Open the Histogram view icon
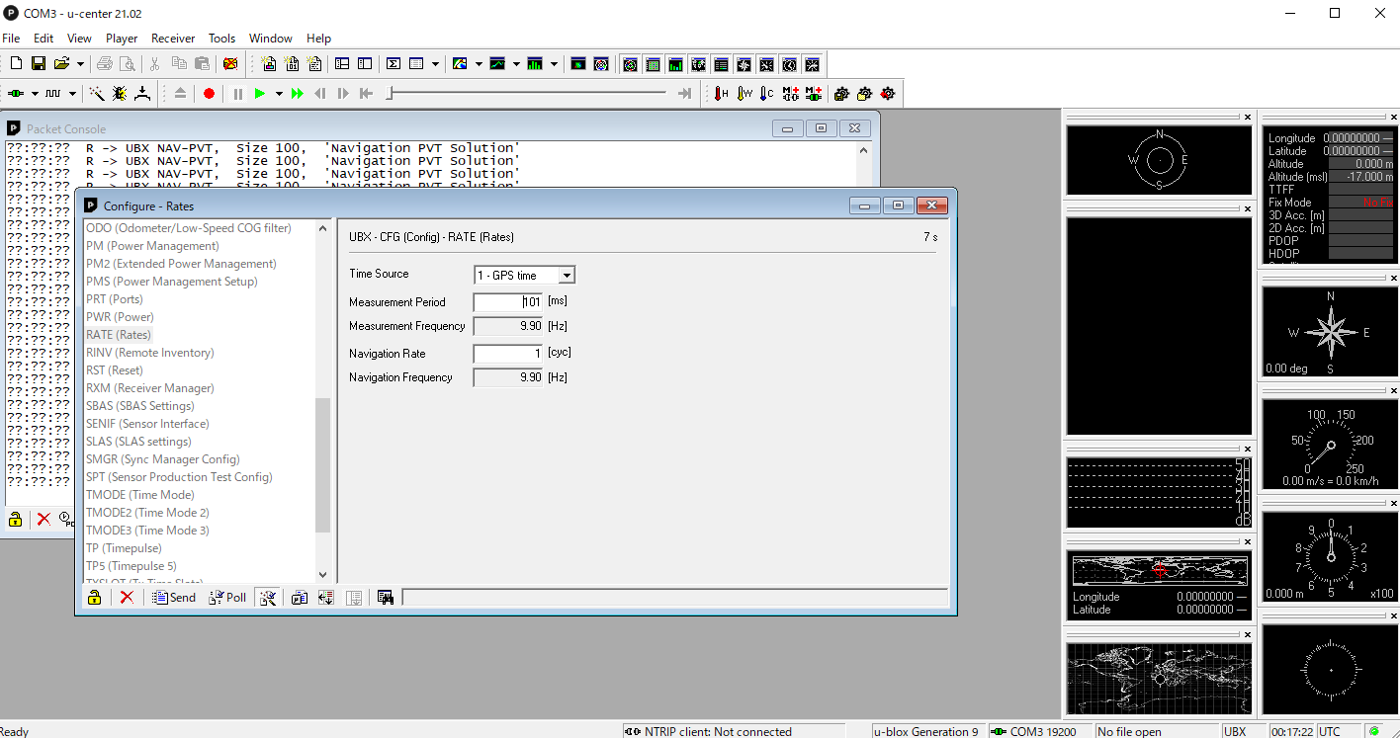Image resolution: width=1400 pixels, height=738 pixels. click(x=535, y=63)
